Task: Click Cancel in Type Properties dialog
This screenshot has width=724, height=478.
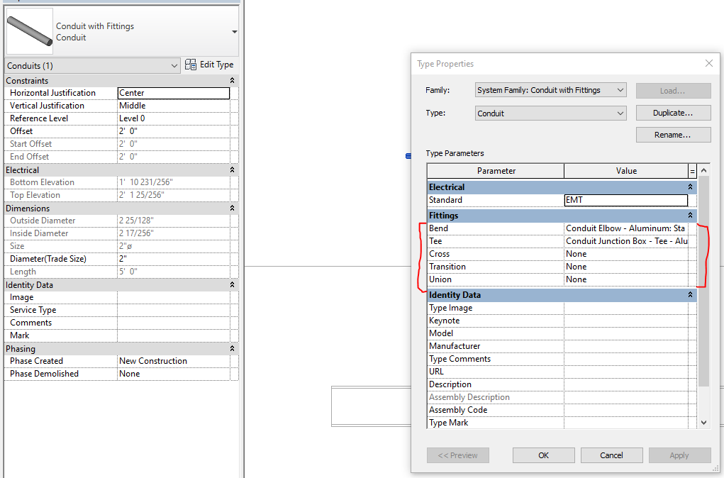Action: click(x=611, y=455)
